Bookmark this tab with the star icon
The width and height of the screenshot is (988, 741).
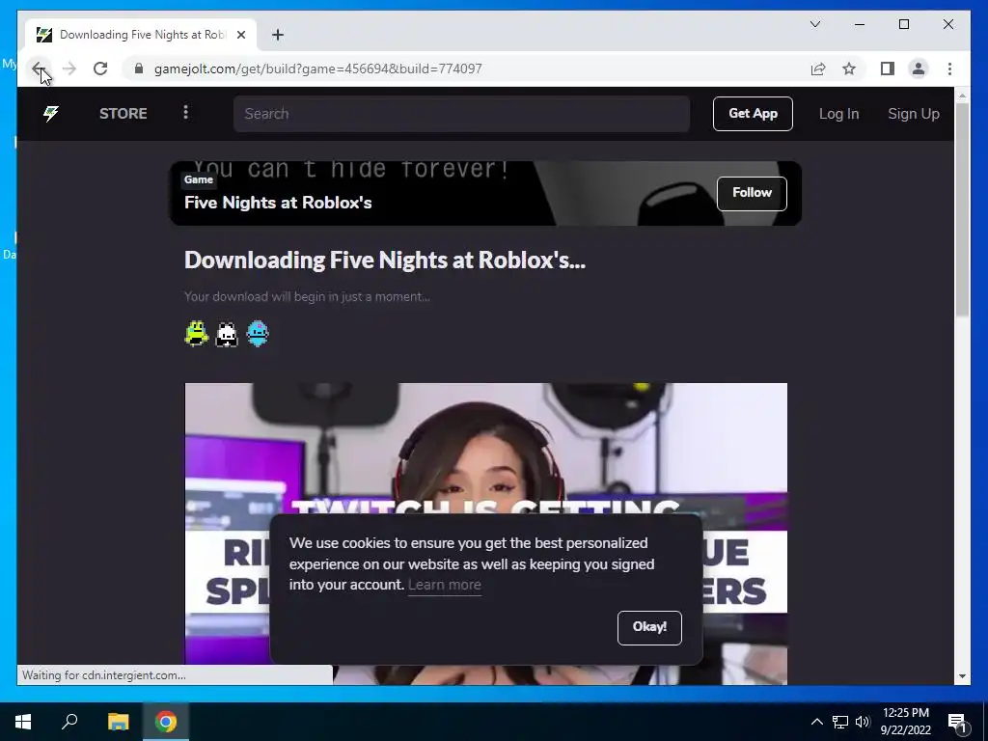(849, 69)
